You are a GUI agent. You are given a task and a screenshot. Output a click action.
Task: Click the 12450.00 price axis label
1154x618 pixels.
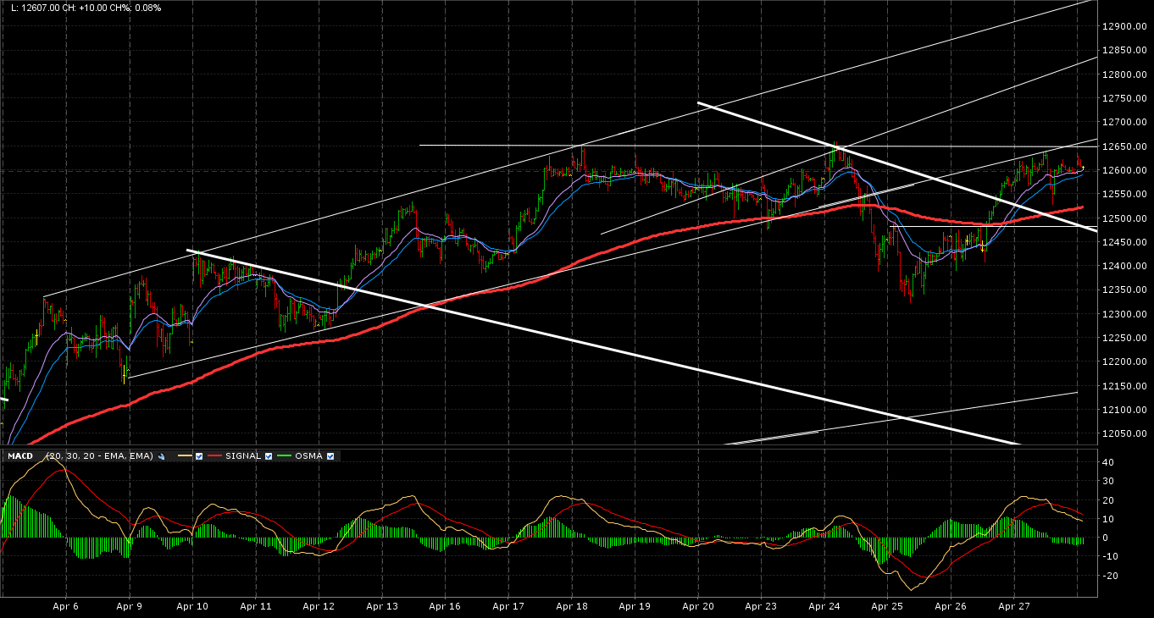click(x=1123, y=242)
